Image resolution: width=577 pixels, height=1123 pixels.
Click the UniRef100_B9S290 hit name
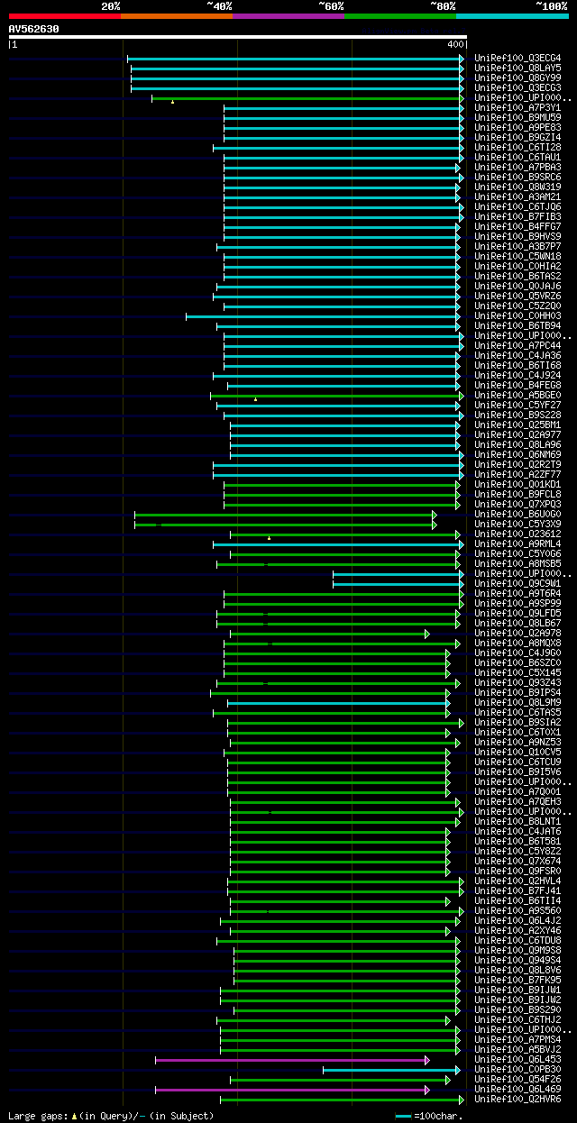pyautogui.click(x=517, y=1010)
